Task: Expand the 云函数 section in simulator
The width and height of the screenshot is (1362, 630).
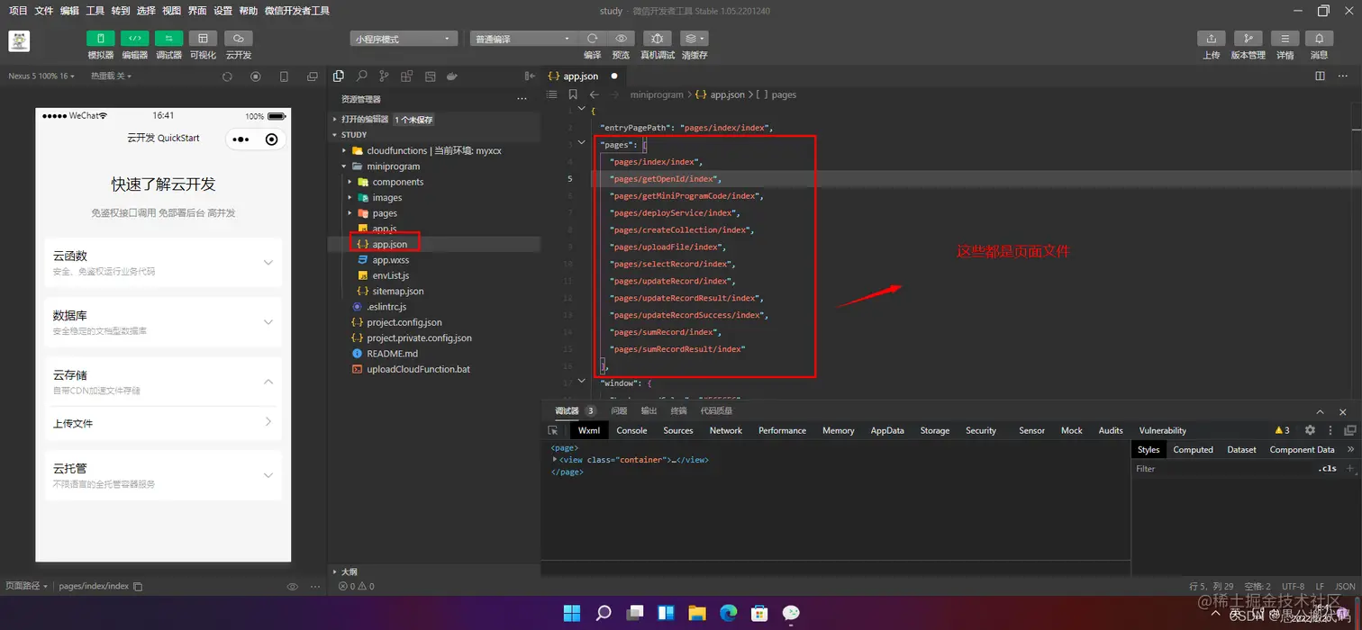Action: pyautogui.click(x=163, y=262)
